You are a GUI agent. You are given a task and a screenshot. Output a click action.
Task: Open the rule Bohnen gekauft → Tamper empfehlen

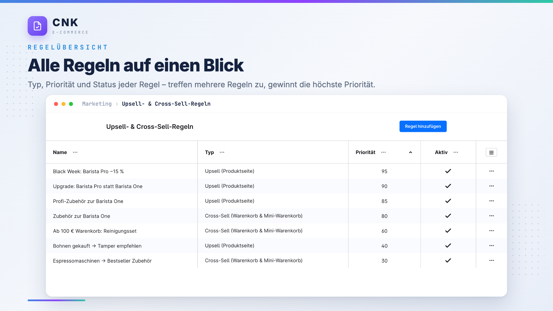[97, 246]
